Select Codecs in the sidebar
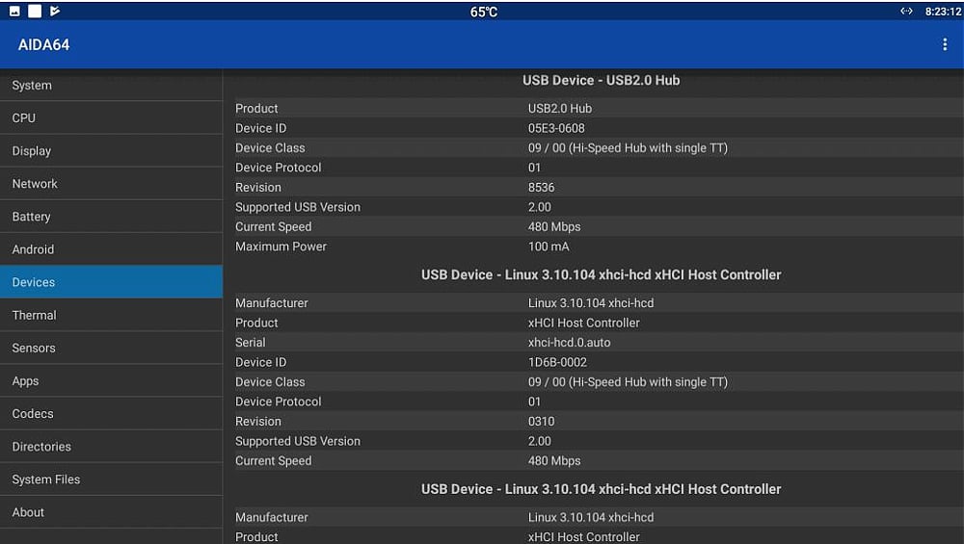The width and height of the screenshot is (964, 544). coord(111,414)
